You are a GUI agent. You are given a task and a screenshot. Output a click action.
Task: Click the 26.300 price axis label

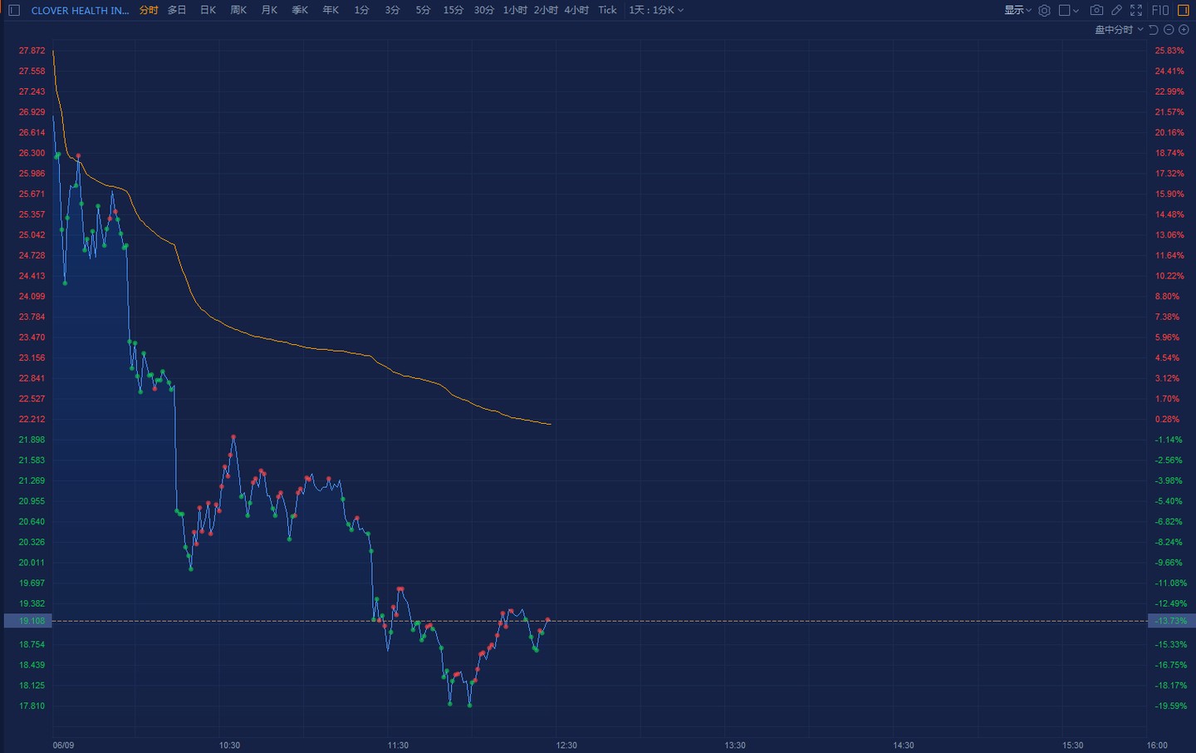tap(32, 153)
